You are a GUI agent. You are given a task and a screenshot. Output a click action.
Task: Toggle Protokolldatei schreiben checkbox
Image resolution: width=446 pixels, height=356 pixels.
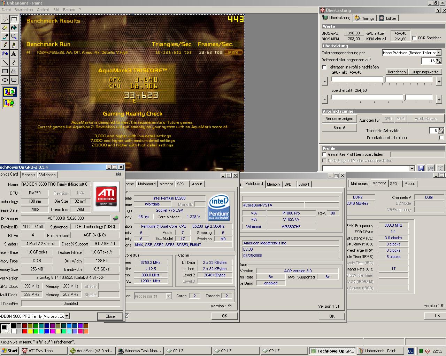point(441,138)
